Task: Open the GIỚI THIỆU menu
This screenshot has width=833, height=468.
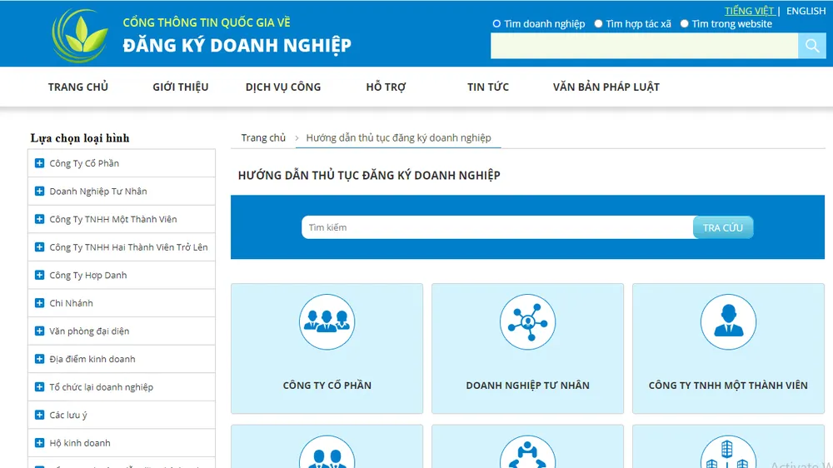Action: click(181, 87)
